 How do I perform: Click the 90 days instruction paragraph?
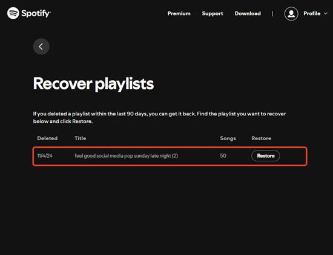159,117
